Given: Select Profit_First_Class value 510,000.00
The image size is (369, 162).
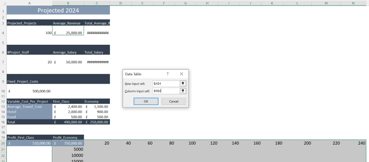Looking at the screenshot, I should tap(29, 143).
